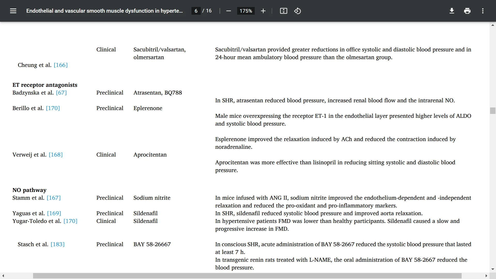The image size is (496, 279).
Task: Click 'Clinical' above the Cheung row
Action: pos(106,50)
